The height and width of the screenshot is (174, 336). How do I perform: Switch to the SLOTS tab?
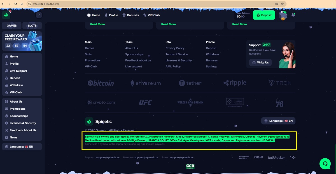click(32, 25)
